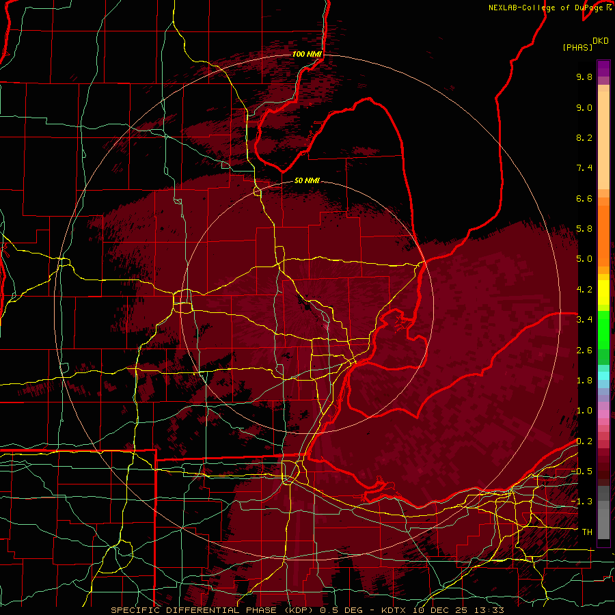Select the 3.4 scale value
Viewport: 615px width, 615px height.
click(x=584, y=320)
